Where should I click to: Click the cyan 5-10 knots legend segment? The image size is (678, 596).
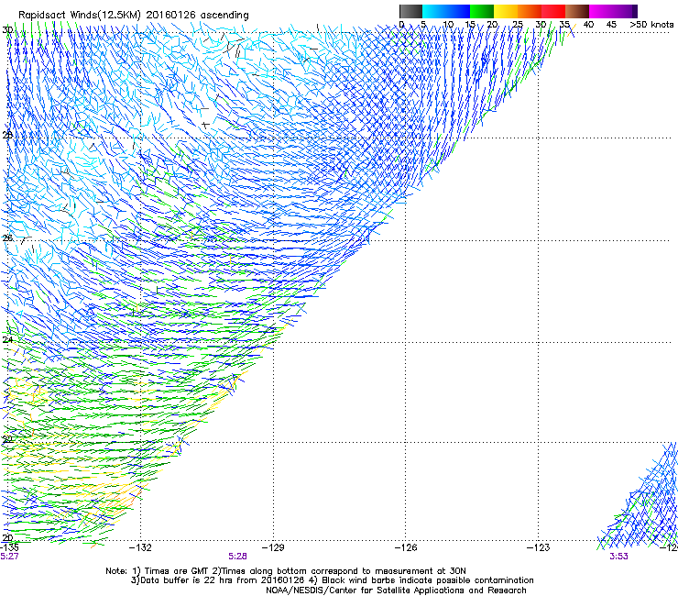pyautogui.click(x=434, y=11)
